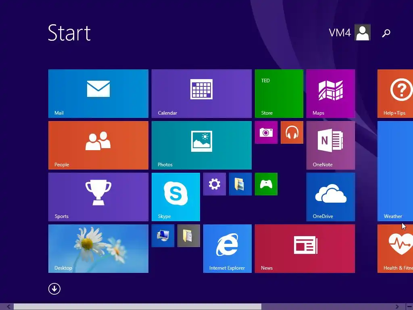Open the Mail tile
The height and width of the screenshot is (310, 413).
click(x=98, y=94)
